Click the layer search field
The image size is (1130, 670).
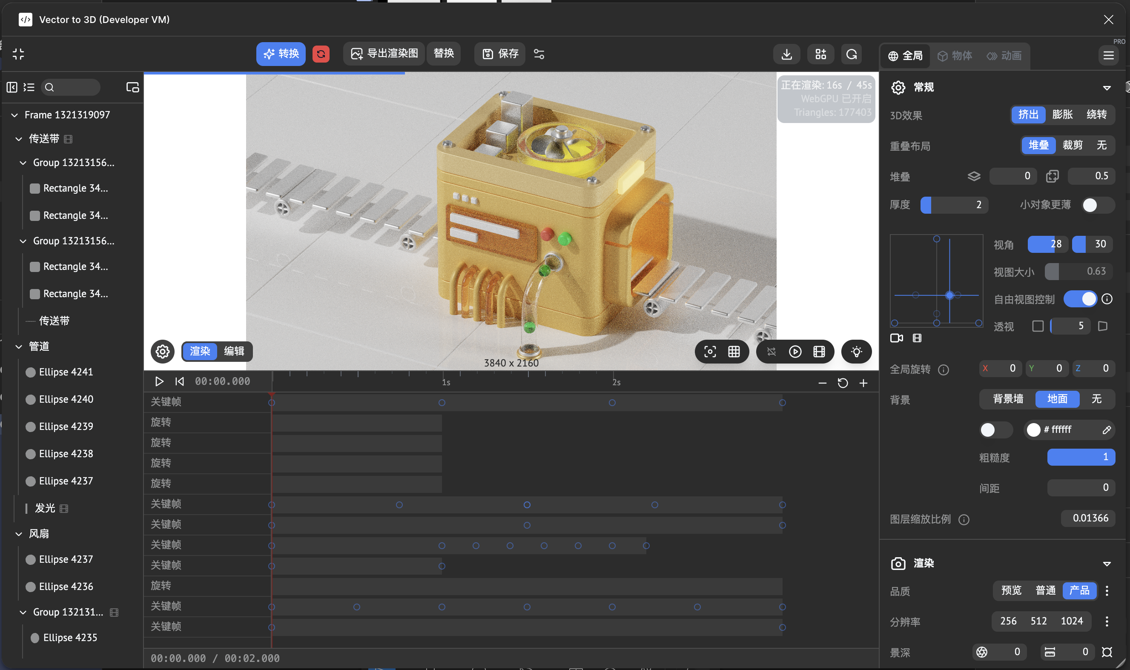point(70,87)
